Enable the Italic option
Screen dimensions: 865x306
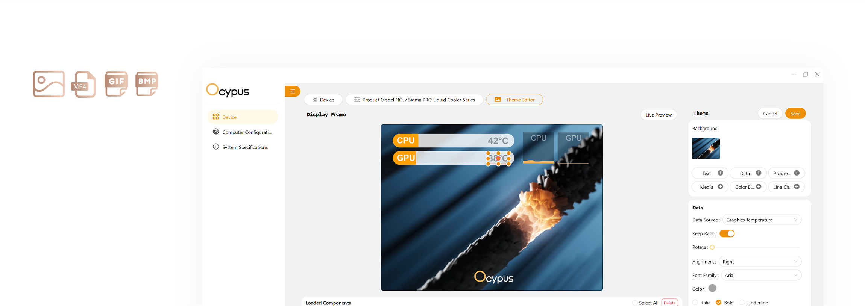pyautogui.click(x=695, y=303)
